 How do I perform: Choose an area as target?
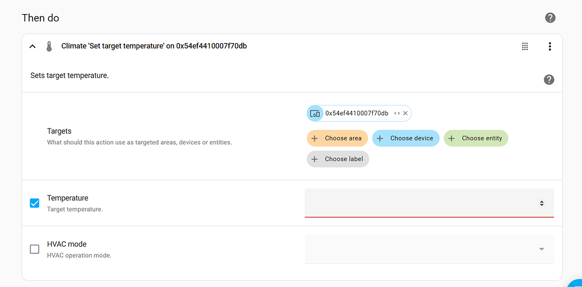[x=337, y=138]
